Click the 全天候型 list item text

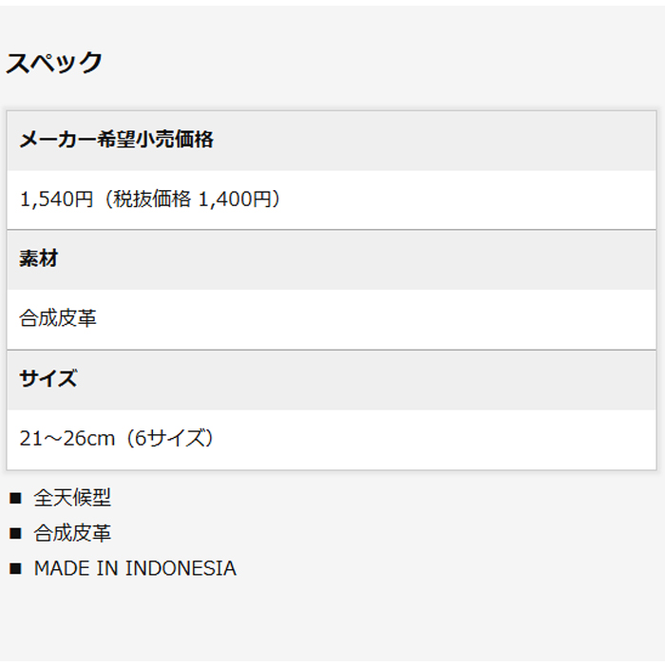(x=72, y=498)
